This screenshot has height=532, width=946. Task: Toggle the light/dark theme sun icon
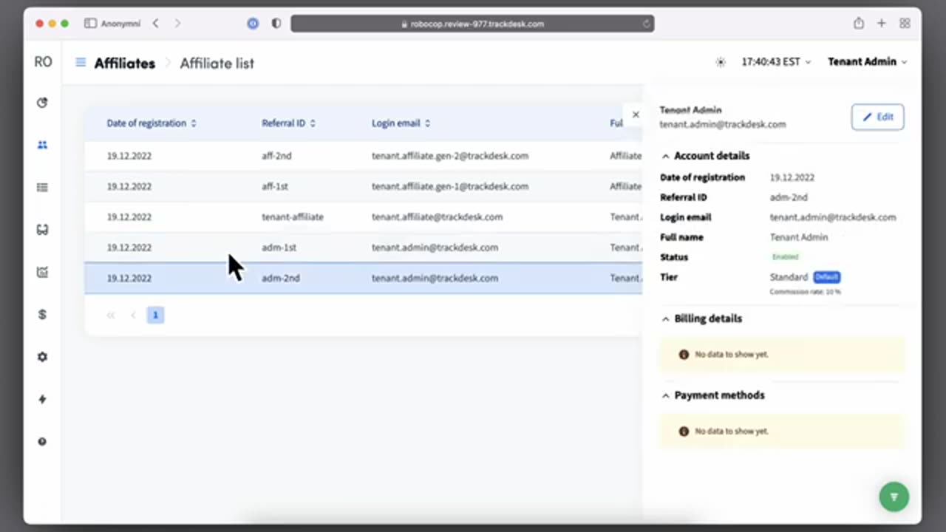tap(721, 62)
